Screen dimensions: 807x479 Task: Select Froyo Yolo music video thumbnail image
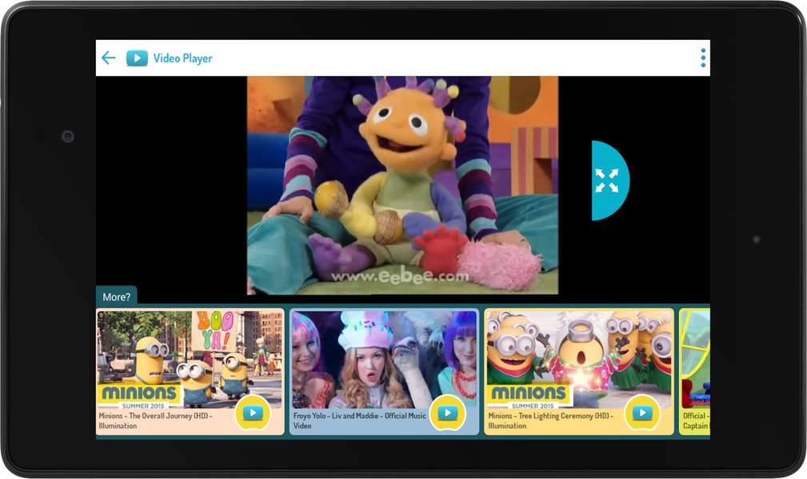pyautogui.click(x=385, y=360)
